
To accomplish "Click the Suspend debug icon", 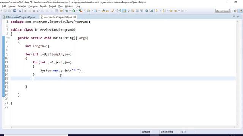I will pyautogui.click(x=30, y=11).
